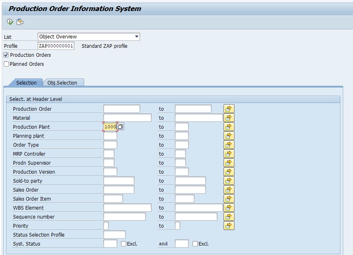Uncheck the Production Orders checkbox

[x=6, y=55]
